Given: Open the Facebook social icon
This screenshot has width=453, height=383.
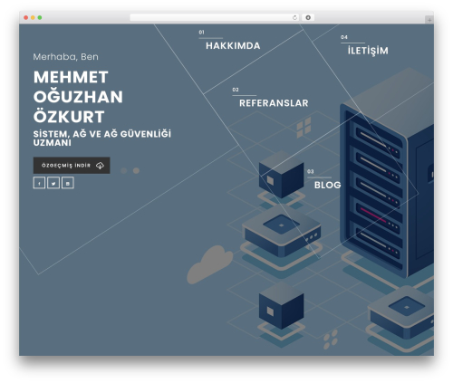Looking at the screenshot, I should point(39,183).
